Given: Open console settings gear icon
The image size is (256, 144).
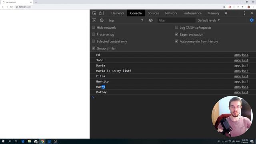Looking at the screenshot, I should (252, 20).
